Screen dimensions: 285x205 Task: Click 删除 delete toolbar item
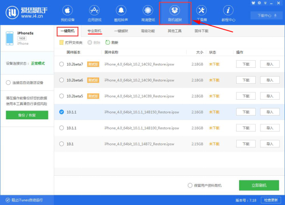[94, 43]
